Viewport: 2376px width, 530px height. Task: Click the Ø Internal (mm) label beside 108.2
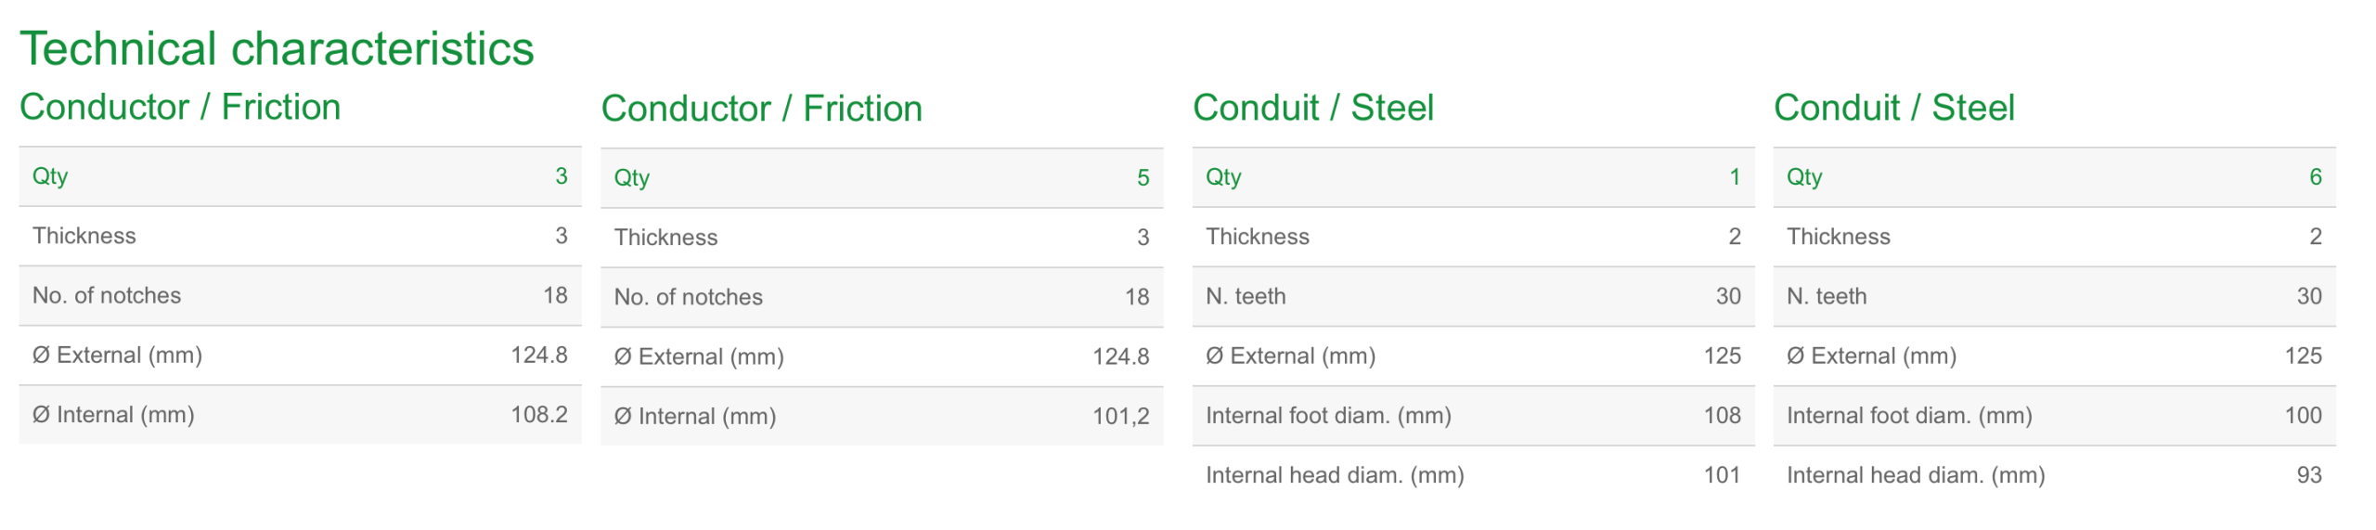tap(113, 414)
